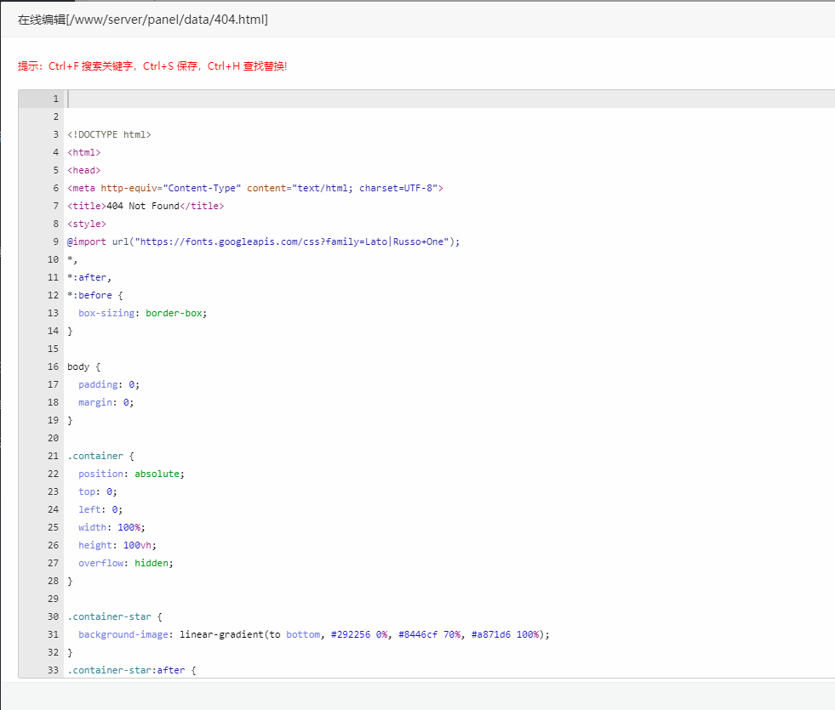Click the <head> tag on line 5

coord(83,170)
